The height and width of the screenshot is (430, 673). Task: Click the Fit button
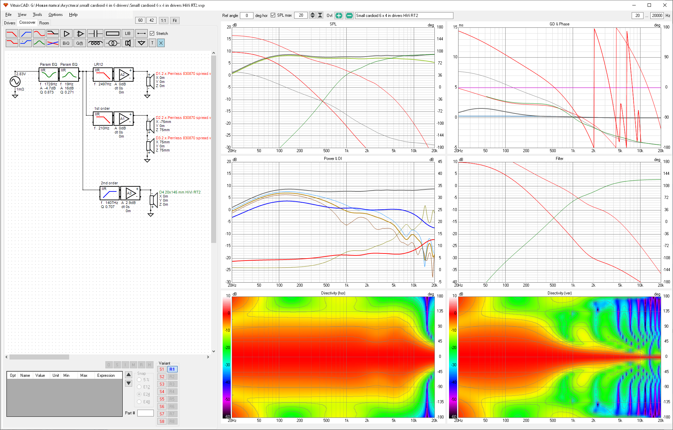(x=175, y=20)
